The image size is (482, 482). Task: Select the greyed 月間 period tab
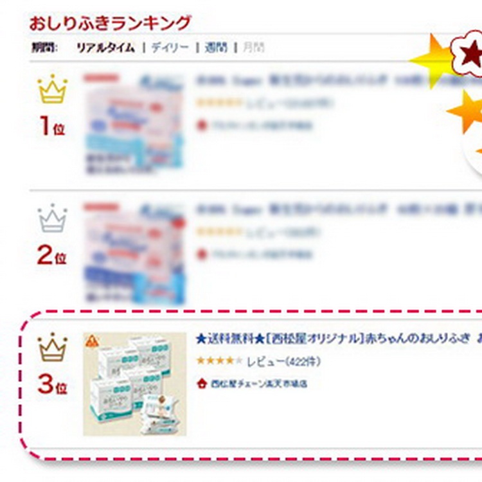pos(254,48)
